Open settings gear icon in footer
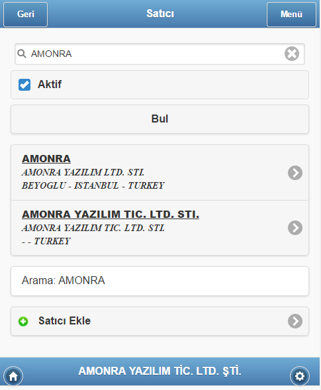The width and height of the screenshot is (321, 390). coord(300,376)
